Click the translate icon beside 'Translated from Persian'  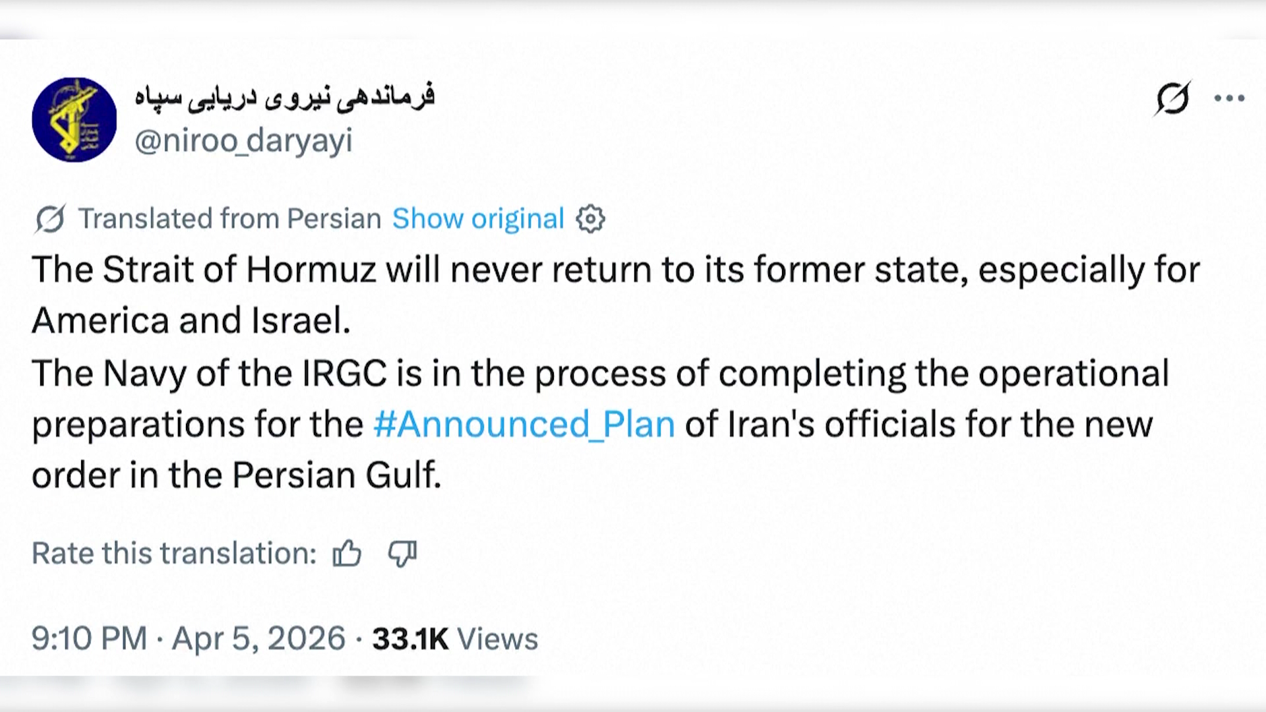(50, 219)
